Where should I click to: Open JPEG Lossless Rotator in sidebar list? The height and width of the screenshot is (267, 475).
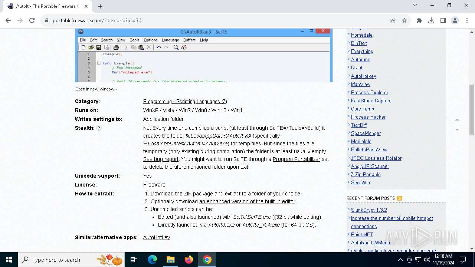point(376,158)
